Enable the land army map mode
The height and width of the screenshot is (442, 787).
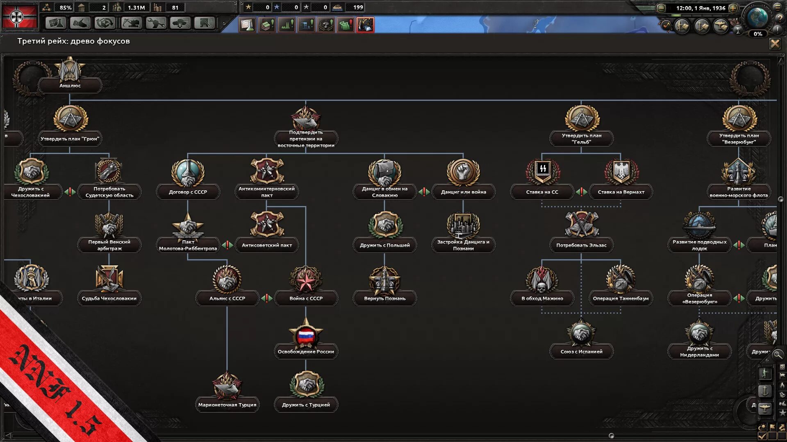click(764, 373)
